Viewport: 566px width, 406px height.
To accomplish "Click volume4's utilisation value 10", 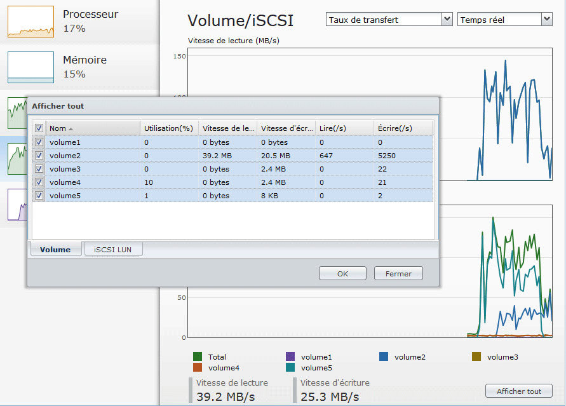I will click(149, 182).
